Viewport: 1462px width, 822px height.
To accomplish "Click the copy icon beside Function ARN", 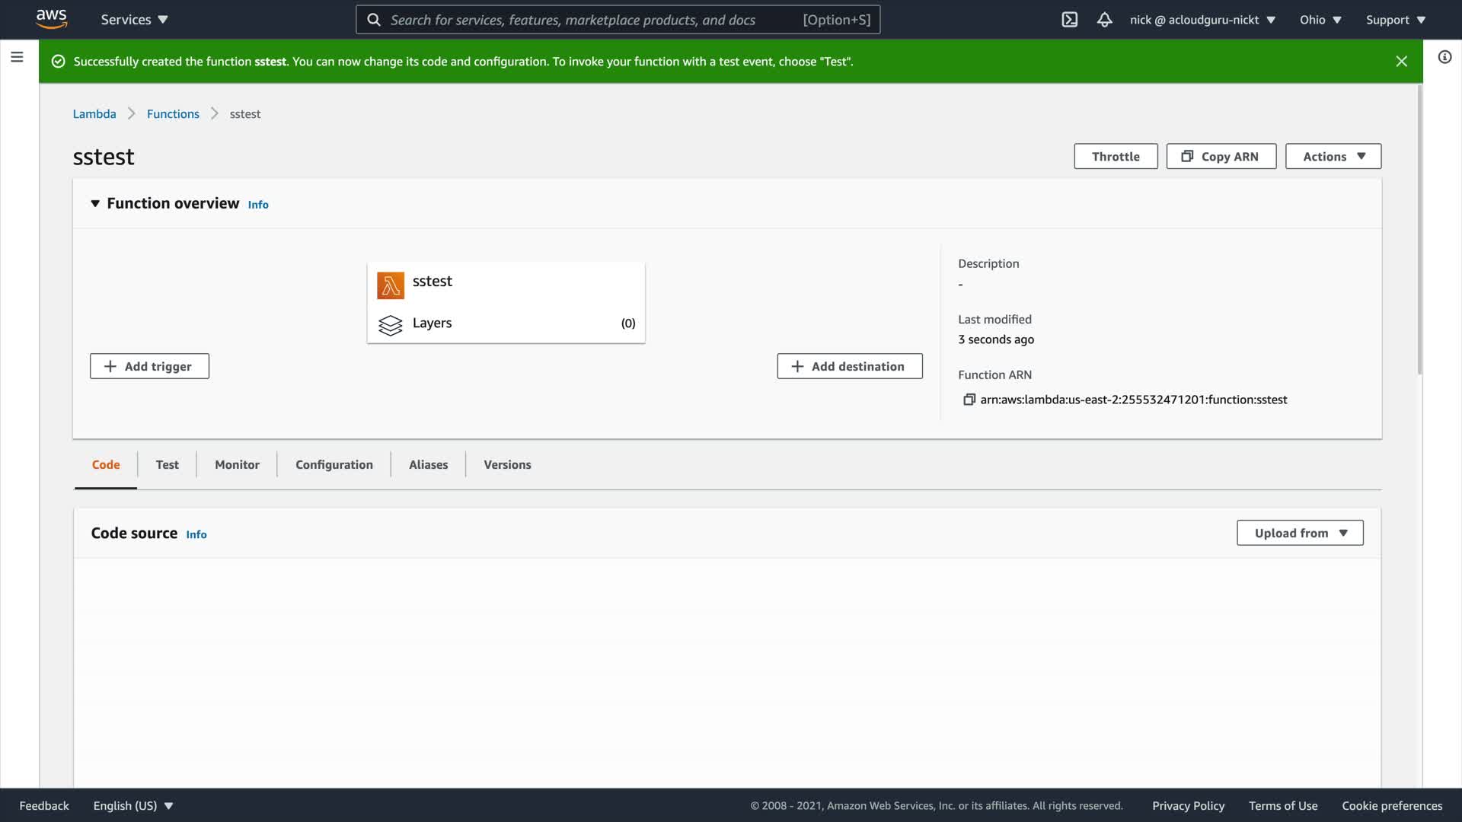I will pos(969,400).
